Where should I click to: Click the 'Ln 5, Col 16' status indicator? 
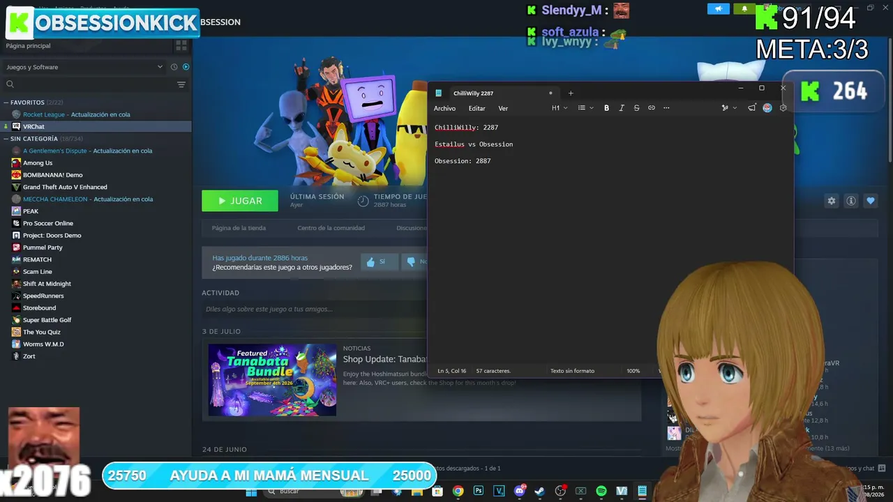[451, 371]
